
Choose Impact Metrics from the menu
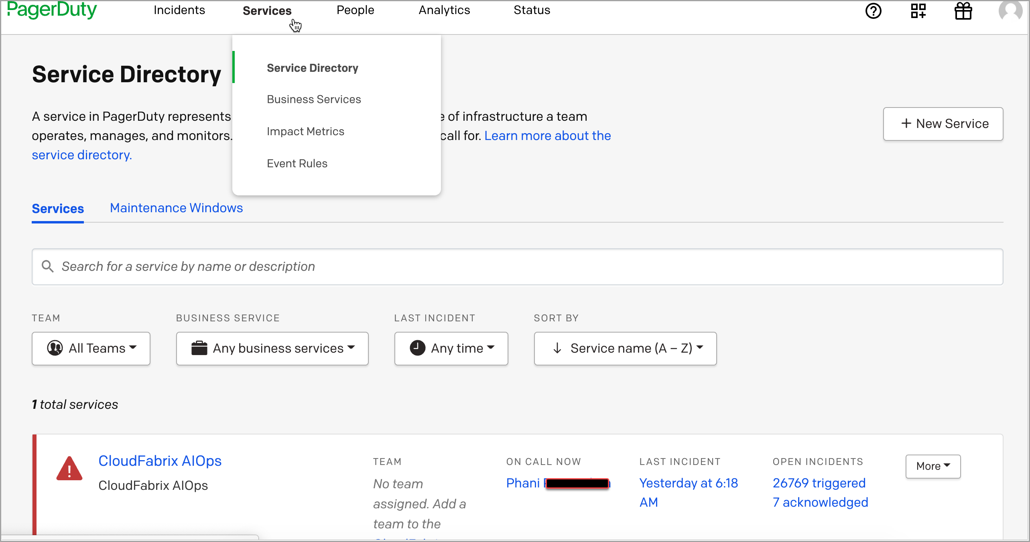[x=305, y=131]
